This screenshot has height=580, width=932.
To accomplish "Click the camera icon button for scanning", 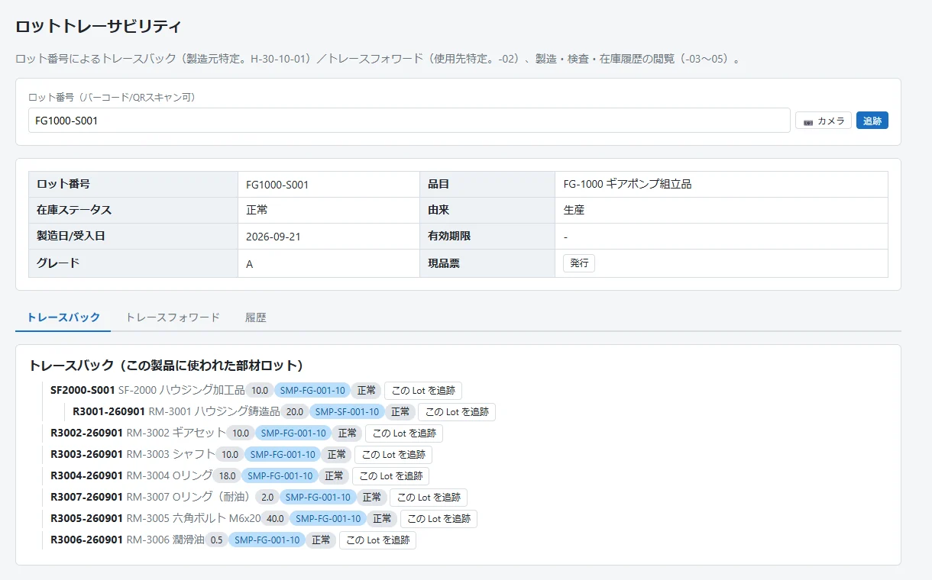I will [823, 121].
